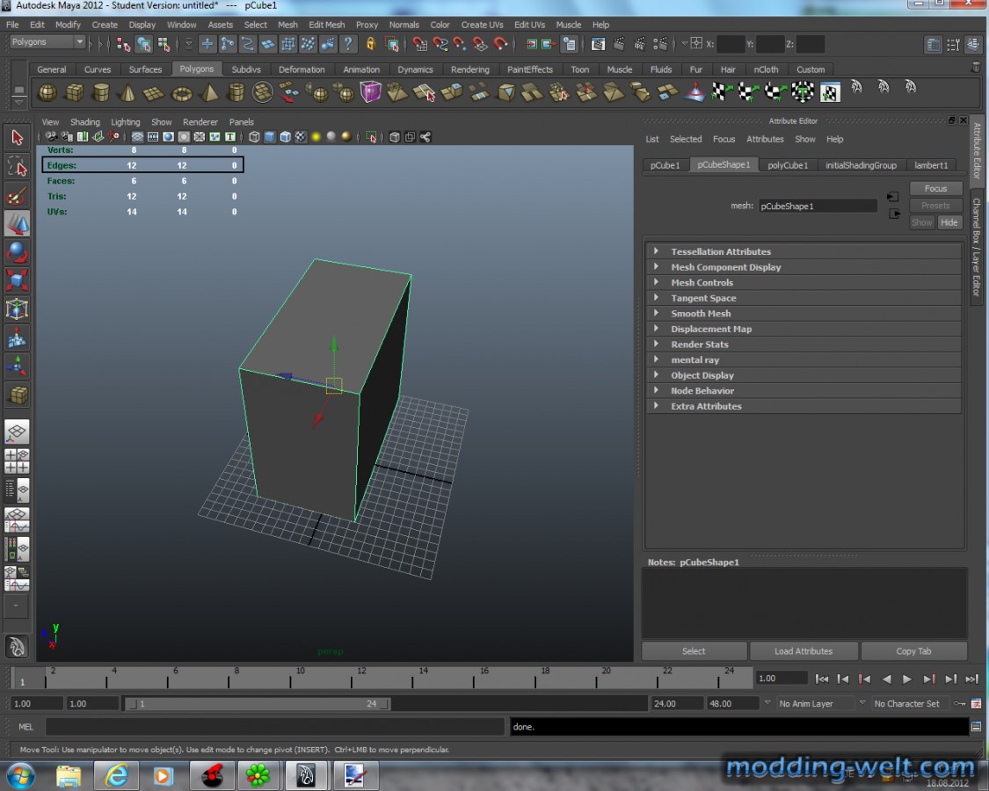Click the lock selection icon in status line
Image resolution: width=989 pixels, height=791 pixels.
click(371, 44)
